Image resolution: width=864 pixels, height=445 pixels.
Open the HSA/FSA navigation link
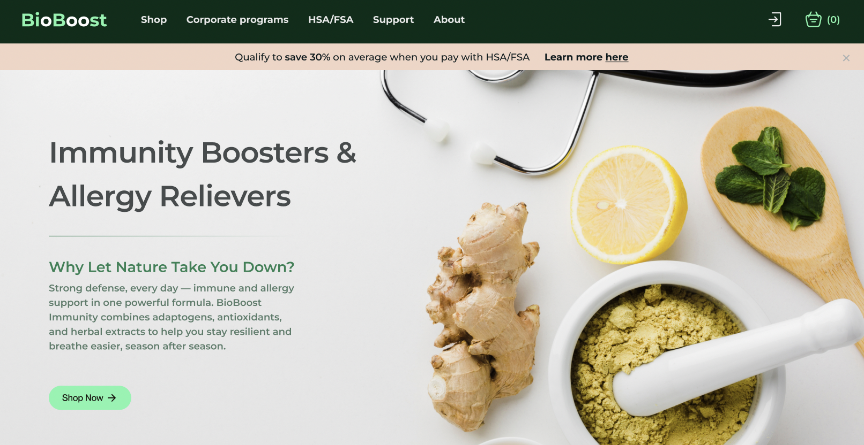(x=331, y=20)
